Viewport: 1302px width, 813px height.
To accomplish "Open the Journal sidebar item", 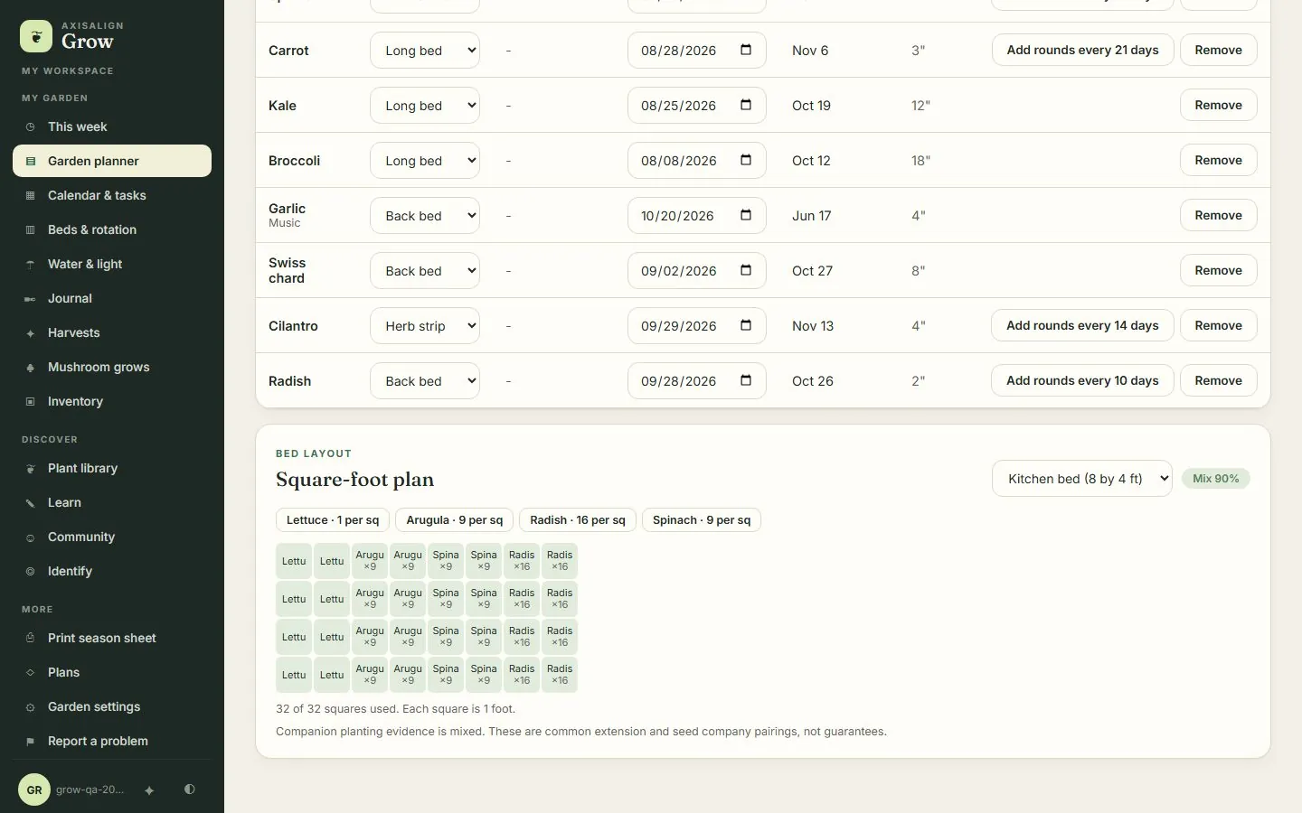I will (112, 298).
